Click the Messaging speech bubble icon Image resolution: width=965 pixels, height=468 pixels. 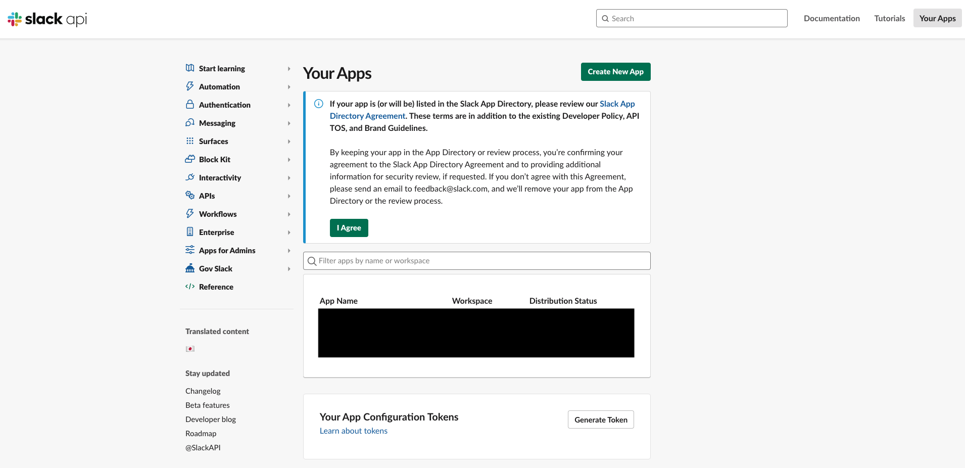[x=189, y=122]
